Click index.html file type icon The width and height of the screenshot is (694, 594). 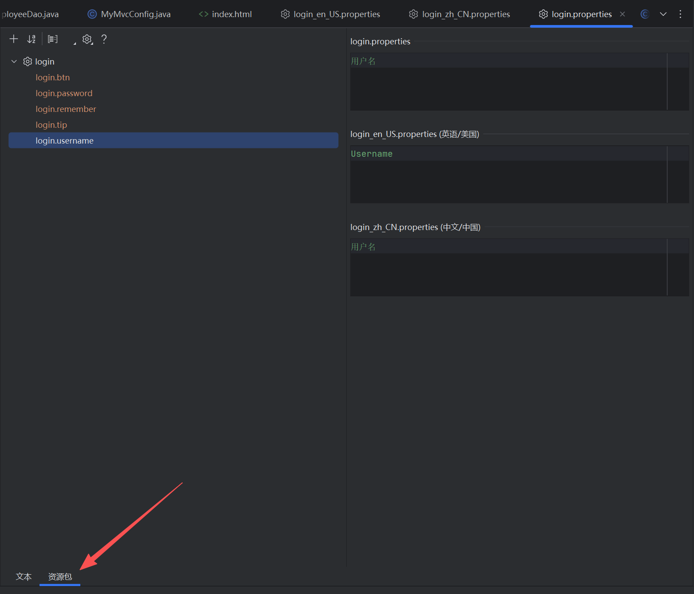tap(203, 14)
